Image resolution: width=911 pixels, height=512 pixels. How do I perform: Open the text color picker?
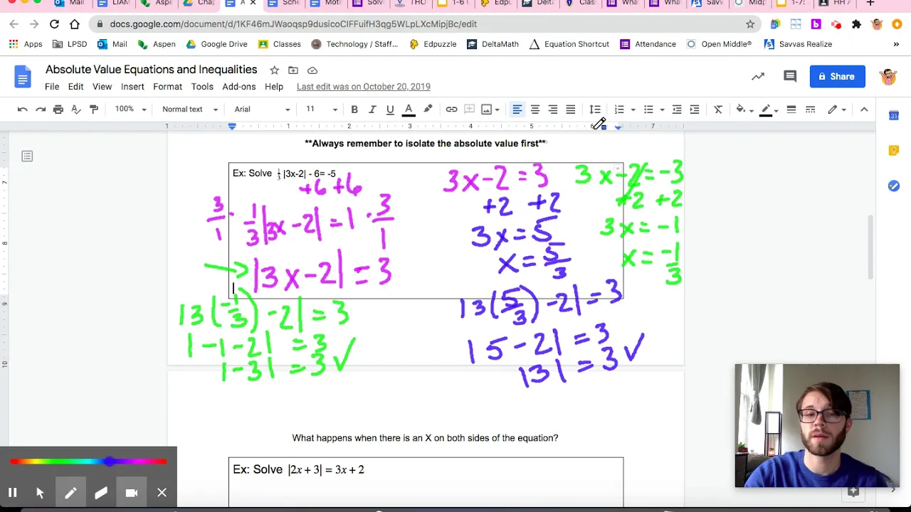[x=409, y=110]
